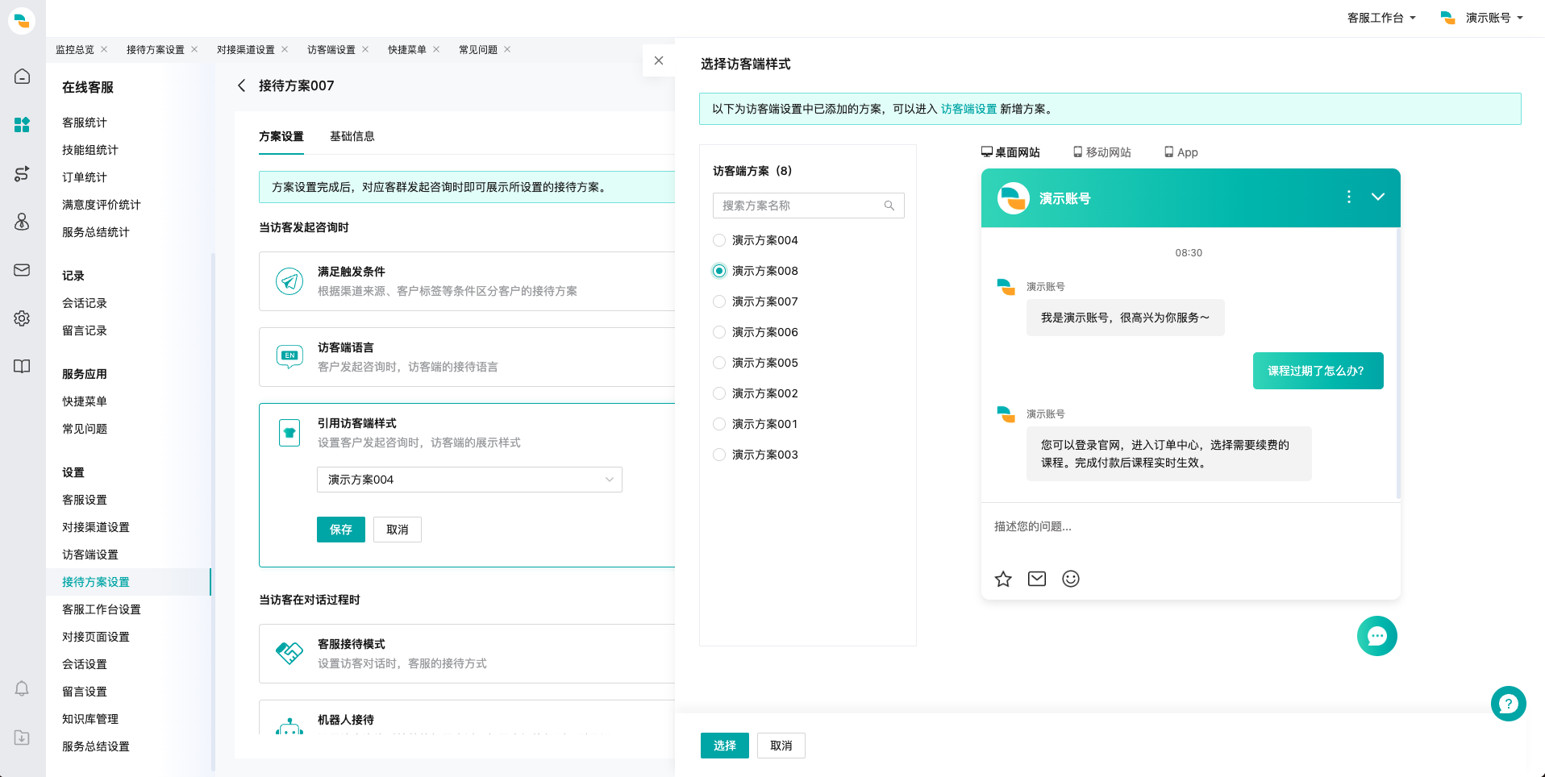Image resolution: width=1545 pixels, height=777 pixels.
Task: Click the search magnifier in 搜索方案名称 box
Action: coord(889,206)
